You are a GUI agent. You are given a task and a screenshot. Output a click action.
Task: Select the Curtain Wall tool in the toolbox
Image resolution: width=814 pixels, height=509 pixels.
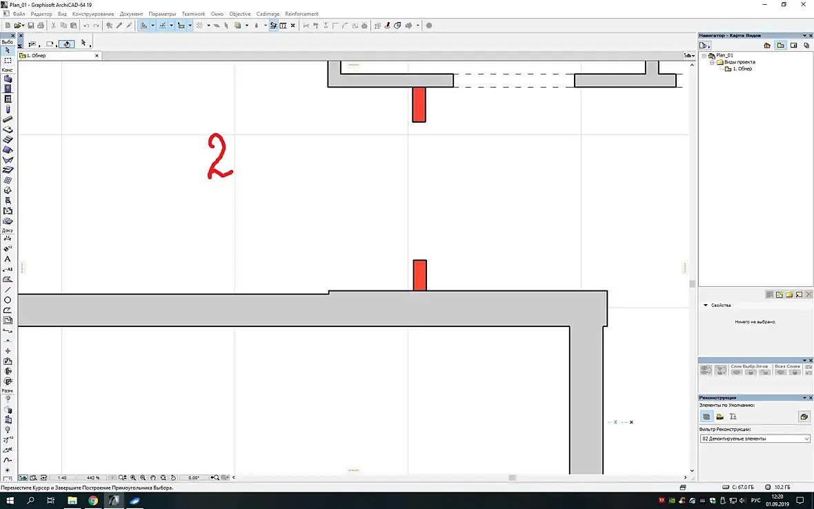(x=8, y=180)
